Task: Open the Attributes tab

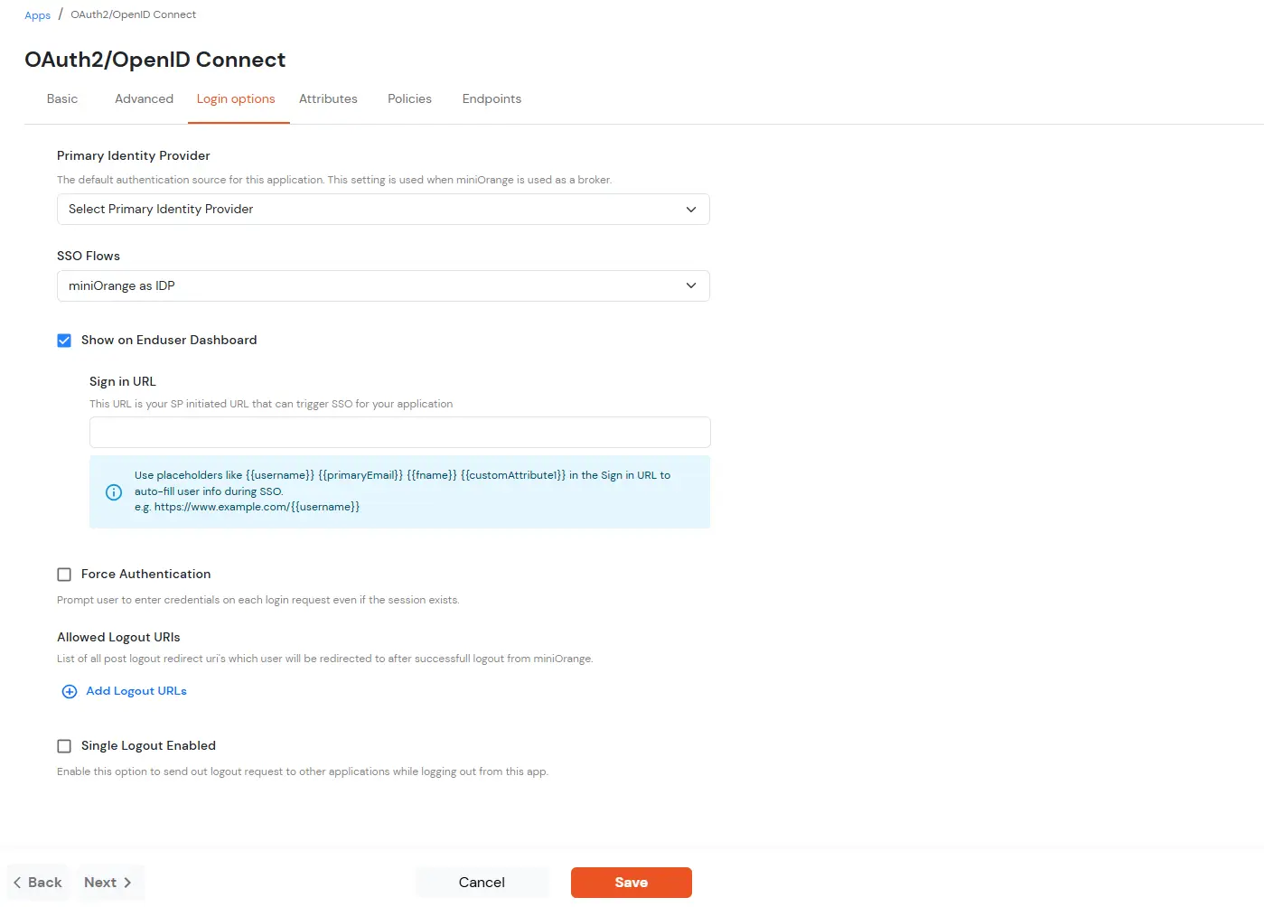Action: (328, 98)
